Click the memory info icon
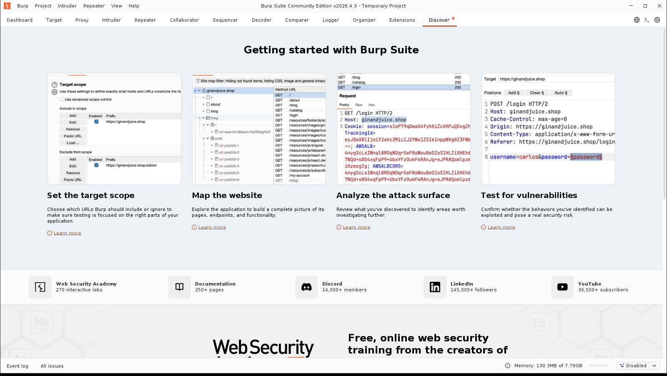 [x=508, y=366]
